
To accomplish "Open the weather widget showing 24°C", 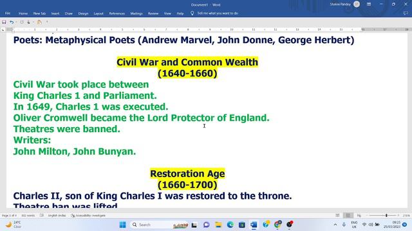I will pyautogui.click(x=13, y=225).
